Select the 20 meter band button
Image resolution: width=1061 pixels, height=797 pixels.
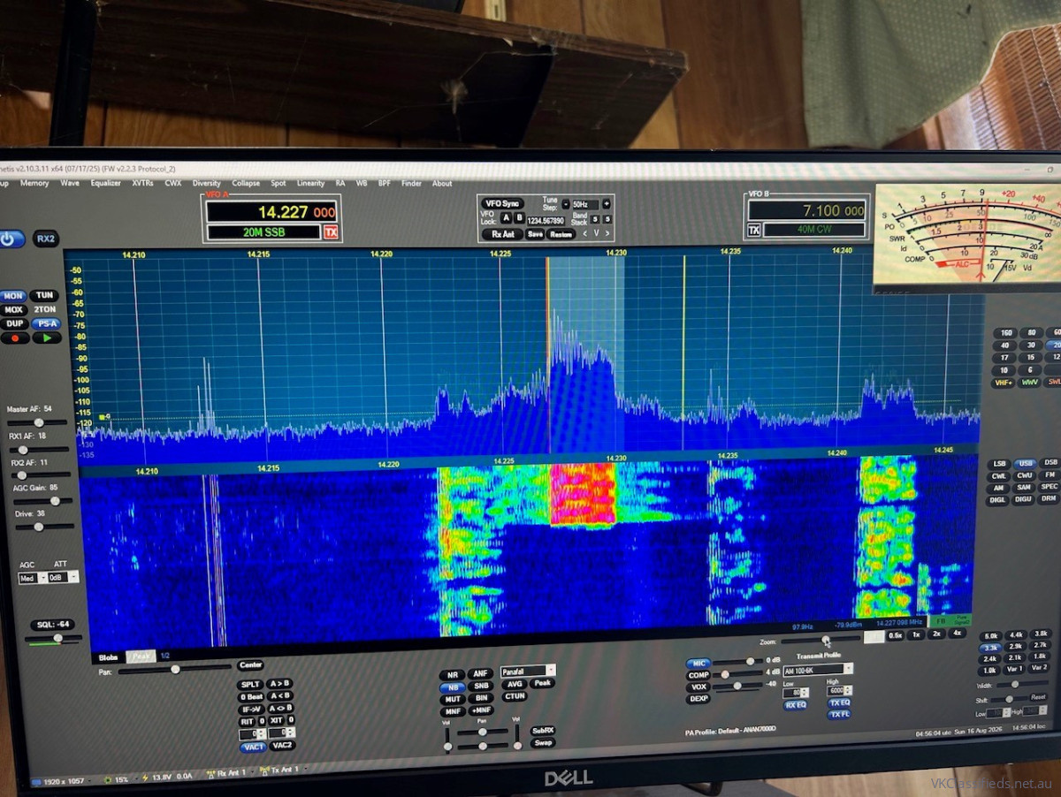coord(1052,345)
